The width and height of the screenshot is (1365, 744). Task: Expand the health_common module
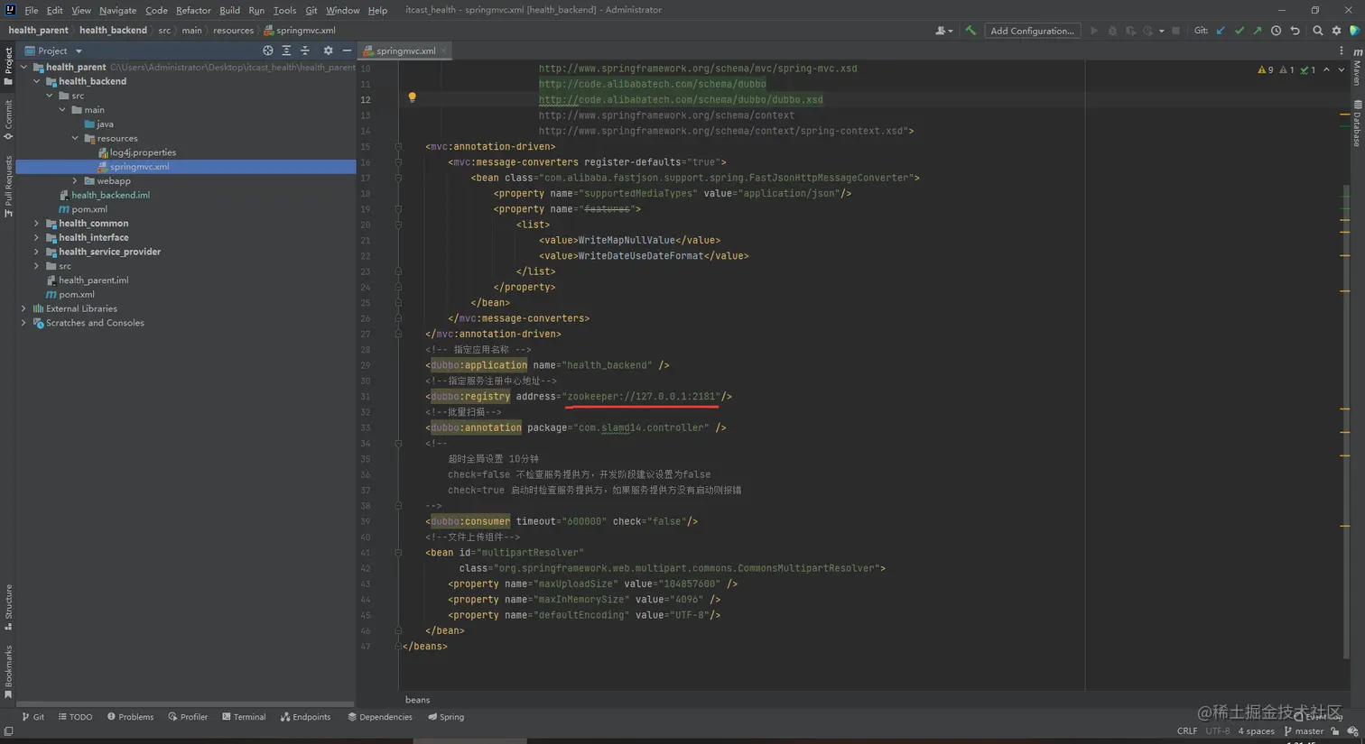[37, 224]
